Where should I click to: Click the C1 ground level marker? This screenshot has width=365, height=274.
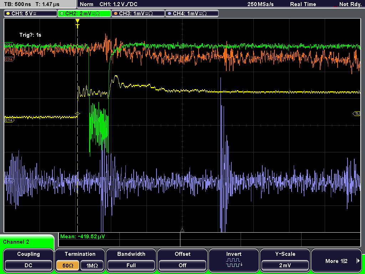[x=10, y=120]
